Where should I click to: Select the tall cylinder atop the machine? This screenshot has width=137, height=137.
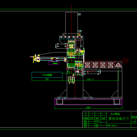coord(72,23)
